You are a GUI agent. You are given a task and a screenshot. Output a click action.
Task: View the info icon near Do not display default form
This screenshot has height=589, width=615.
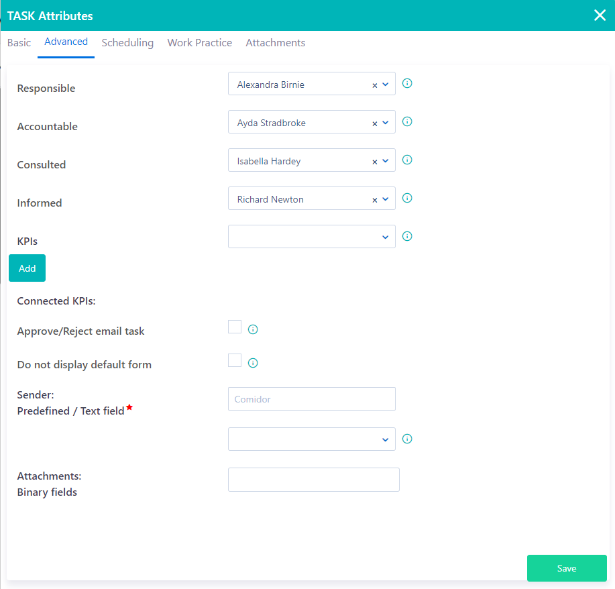[x=253, y=362]
